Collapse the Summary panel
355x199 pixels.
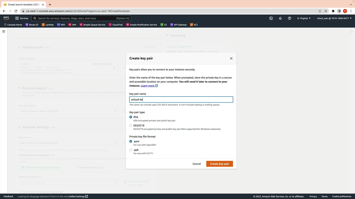coord(168,35)
